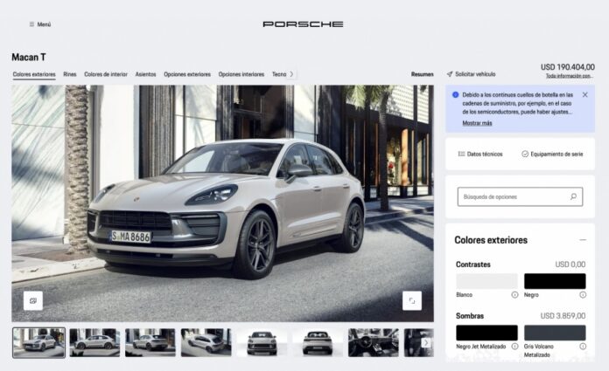Screen dimensions: 609x371
Task: Click the Sombras group heading
Action: coord(470,316)
